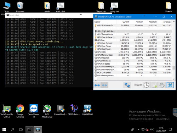This screenshot has height=133, width=177.
Task: Switch to HWiNFO taskbar button
Action: (x=38, y=129)
